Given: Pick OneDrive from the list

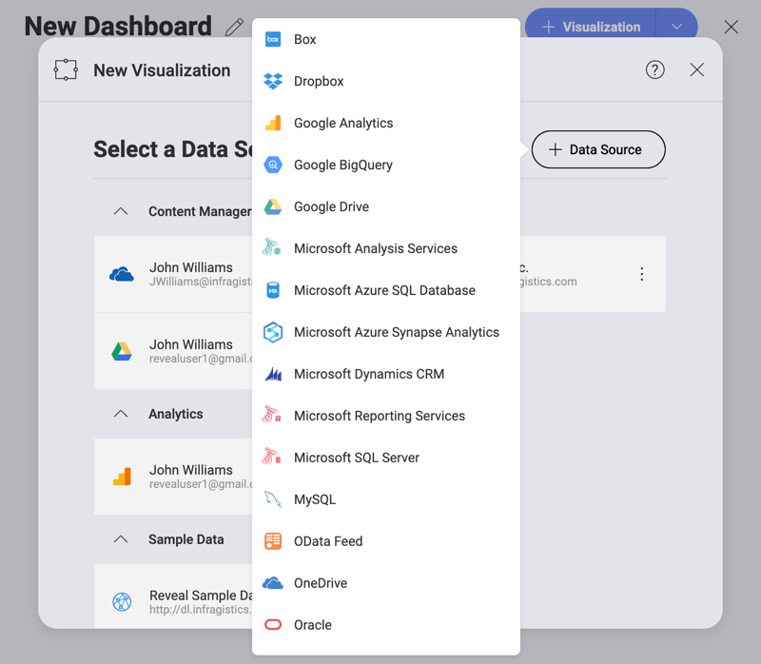Looking at the screenshot, I should pos(386,583).
